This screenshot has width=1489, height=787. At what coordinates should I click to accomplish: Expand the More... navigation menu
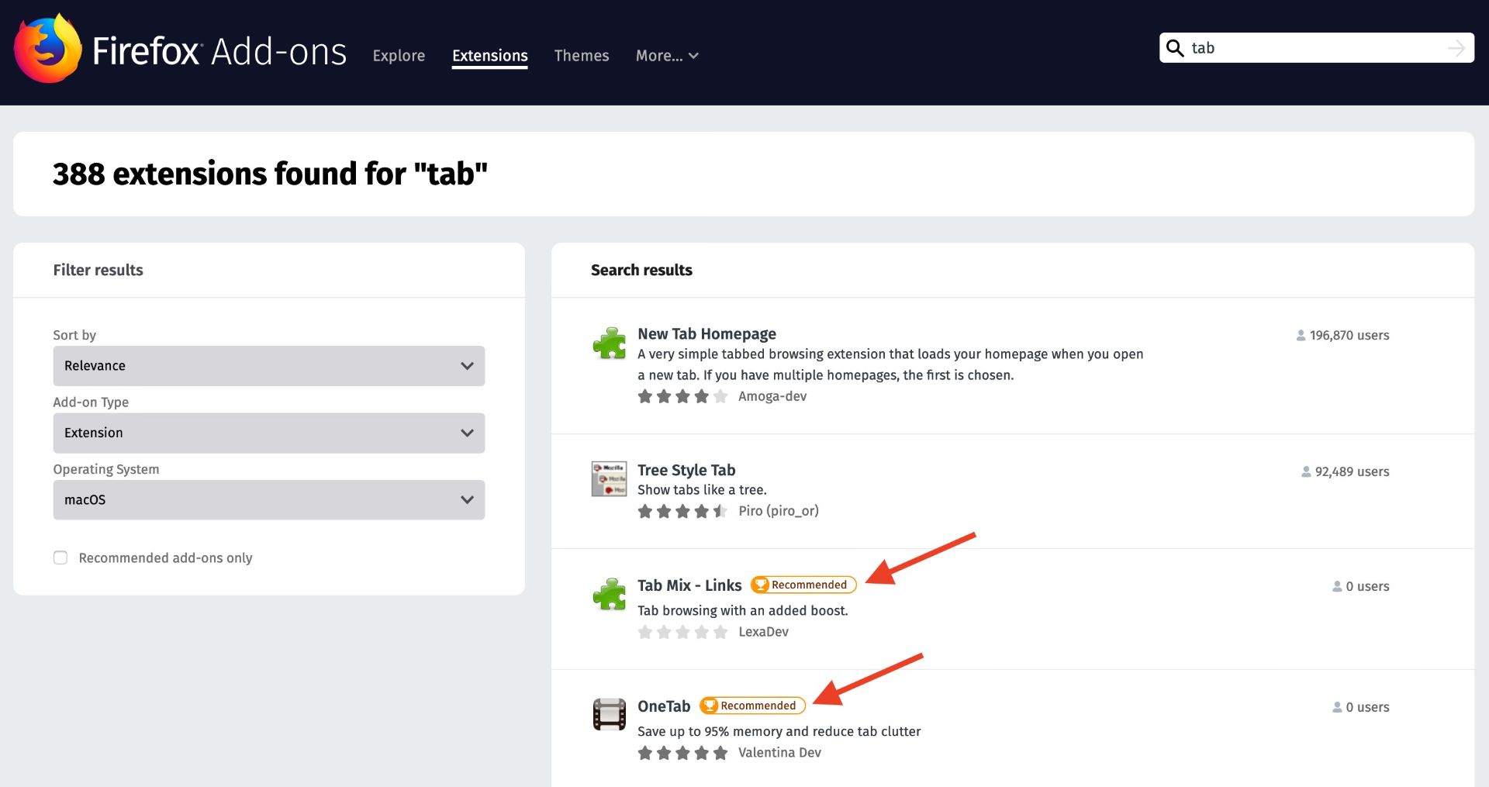coord(667,56)
